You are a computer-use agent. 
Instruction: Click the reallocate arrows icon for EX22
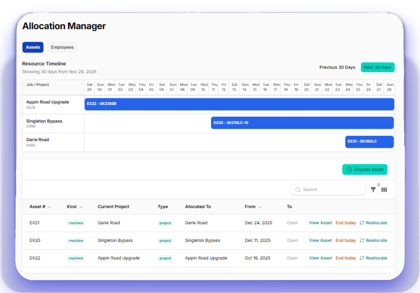click(362, 258)
